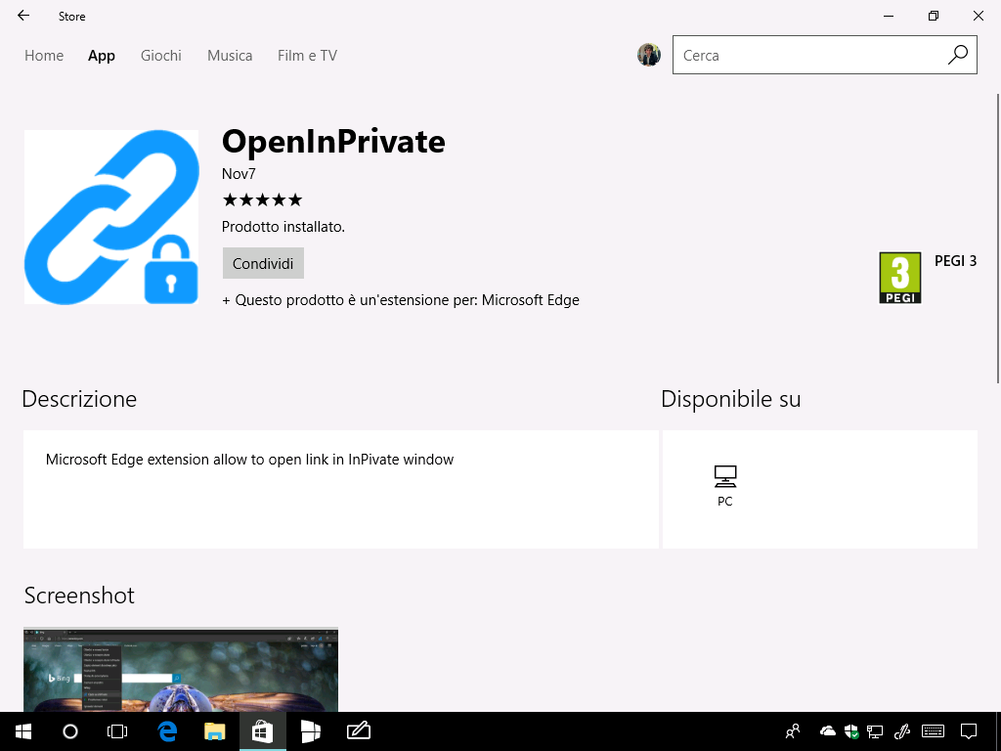Click the Nov7 publisher name

(x=239, y=174)
